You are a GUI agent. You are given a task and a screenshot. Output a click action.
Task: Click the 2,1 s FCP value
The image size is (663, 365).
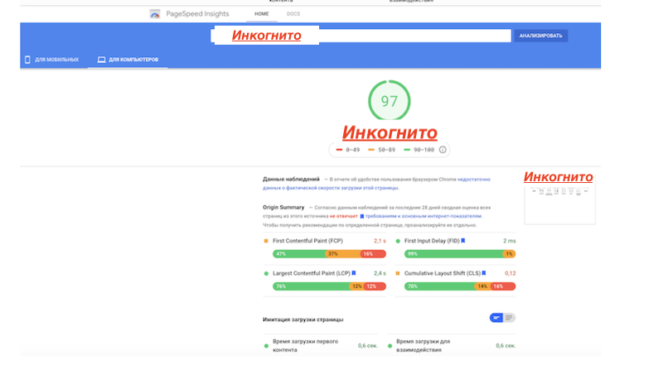click(x=380, y=241)
